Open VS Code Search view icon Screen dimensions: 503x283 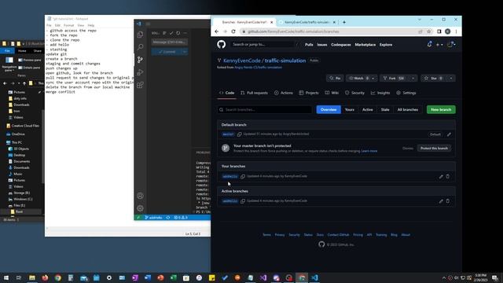coord(140,47)
